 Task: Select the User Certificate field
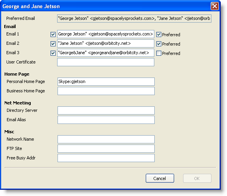[x=106, y=62]
